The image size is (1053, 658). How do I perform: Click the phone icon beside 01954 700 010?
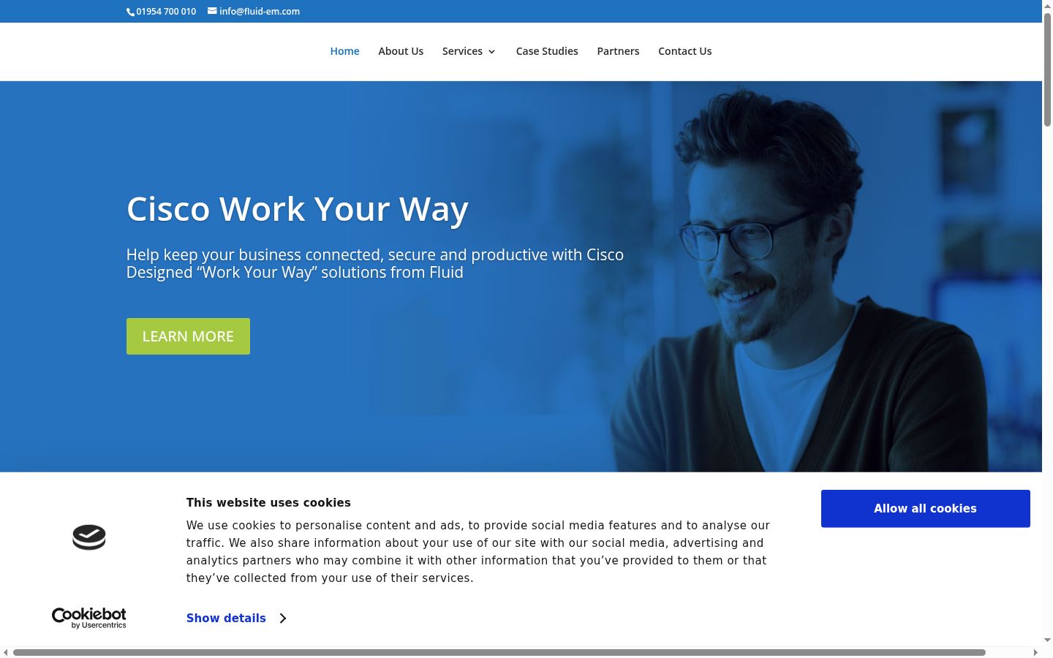click(x=130, y=12)
